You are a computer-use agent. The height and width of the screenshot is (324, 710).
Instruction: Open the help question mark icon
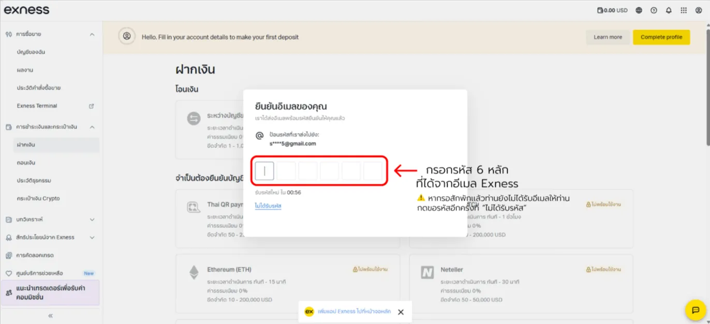(x=654, y=10)
